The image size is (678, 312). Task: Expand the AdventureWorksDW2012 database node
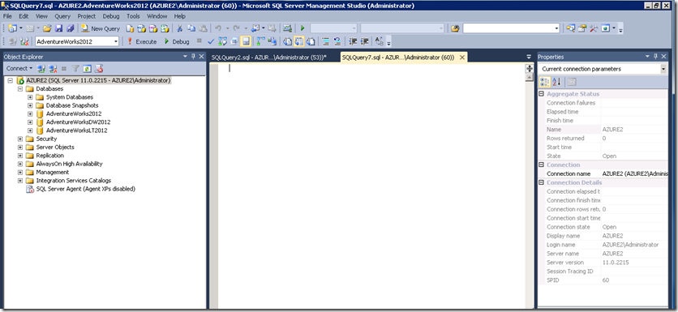click(x=30, y=122)
